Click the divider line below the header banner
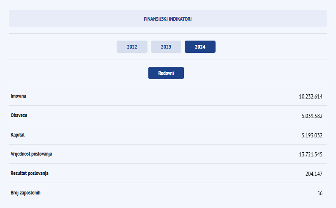Image resolution: width=336 pixels, height=208 pixels. [x=168, y=33]
